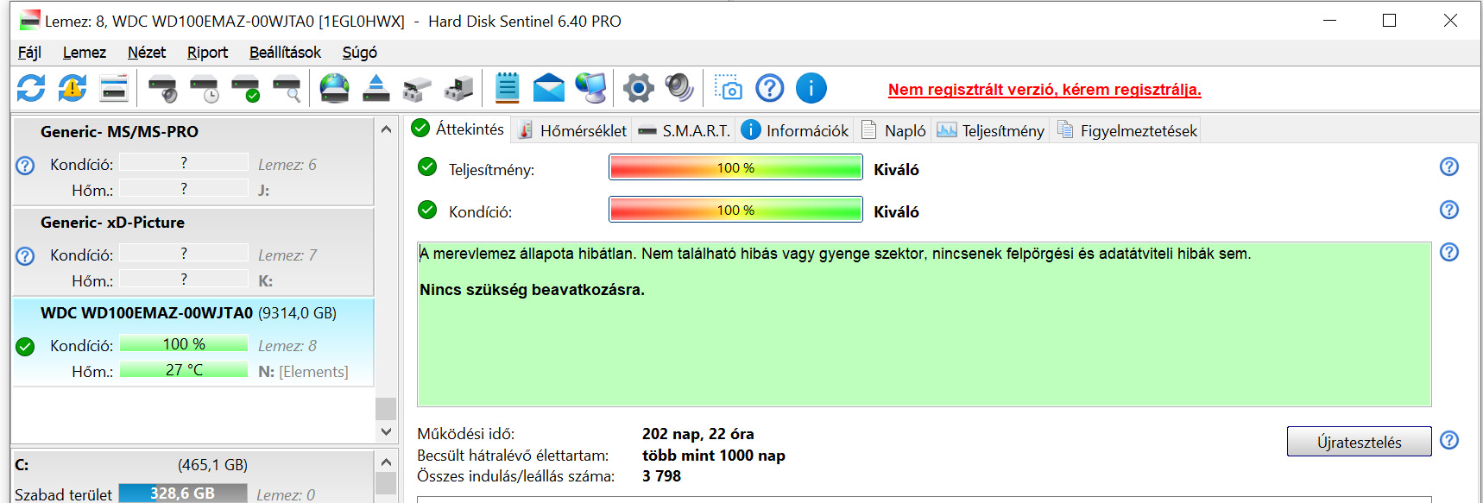Screen dimensions: 1483x503
Task: Open the Nézet menu
Action: pyautogui.click(x=147, y=53)
